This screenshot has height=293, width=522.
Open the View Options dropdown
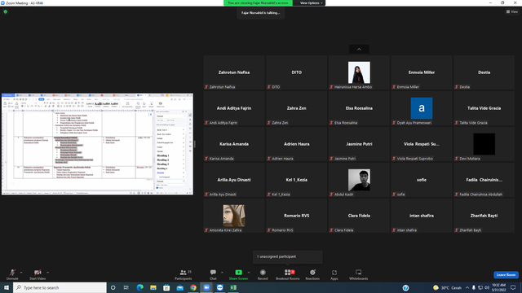pos(311,3)
